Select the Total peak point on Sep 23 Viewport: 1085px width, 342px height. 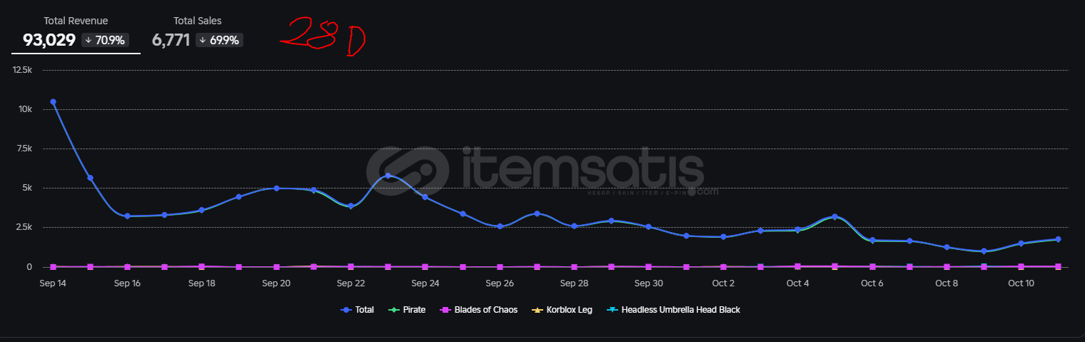point(388,176)
